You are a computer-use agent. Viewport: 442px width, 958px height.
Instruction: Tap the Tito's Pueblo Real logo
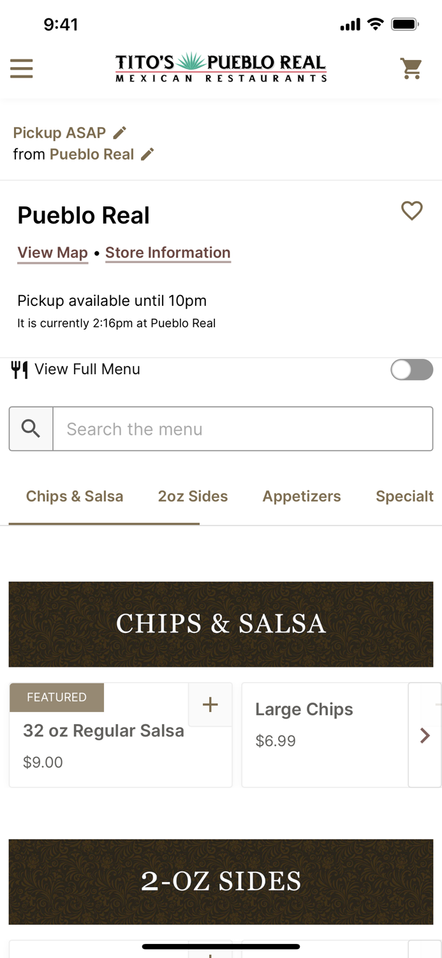pyautogui.click(x=221, y=68)
